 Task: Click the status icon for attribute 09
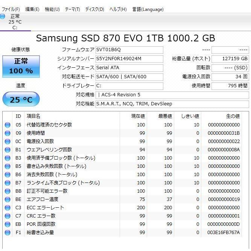coord(8,133)
